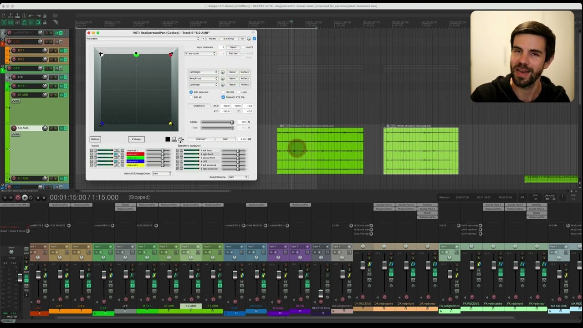583x328 pixels.
Task: Solo the 5.0 AMB track in the track panel
Action: click(56, 128)
